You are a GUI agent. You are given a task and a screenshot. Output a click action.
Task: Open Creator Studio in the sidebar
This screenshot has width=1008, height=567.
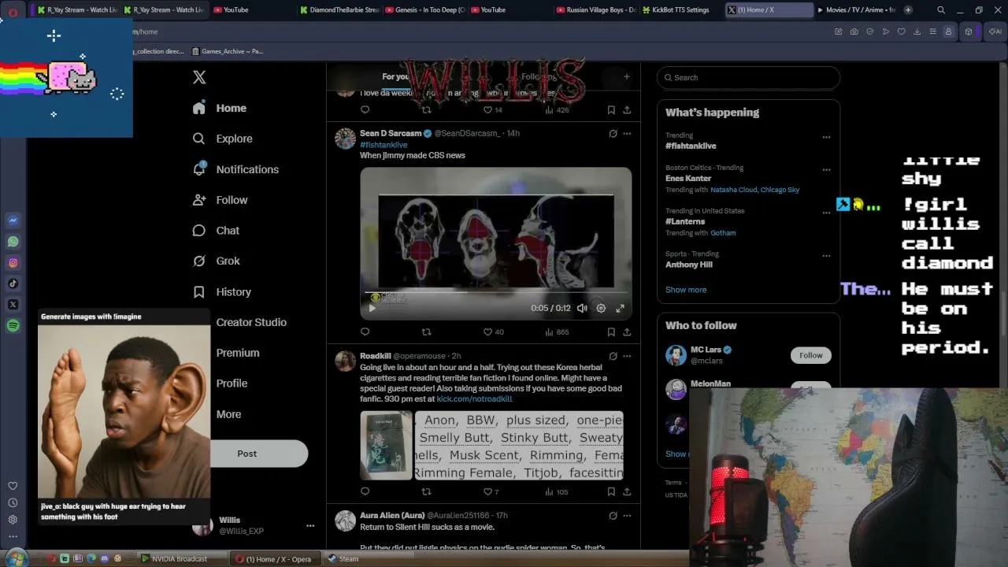[x=251, y=322]
